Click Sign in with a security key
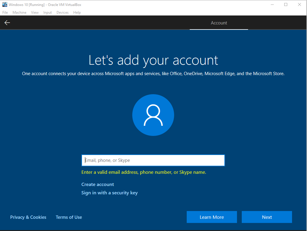The width and height of the screenshot is (307, 231). click(110, 193)
